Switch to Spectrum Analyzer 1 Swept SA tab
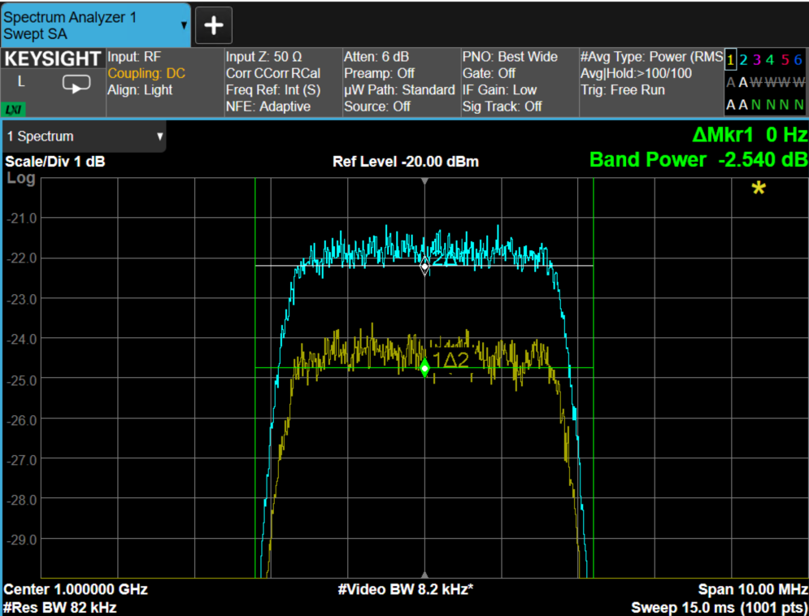The width and height of the screenshot is (809, 616). click(x=96, y=25)
